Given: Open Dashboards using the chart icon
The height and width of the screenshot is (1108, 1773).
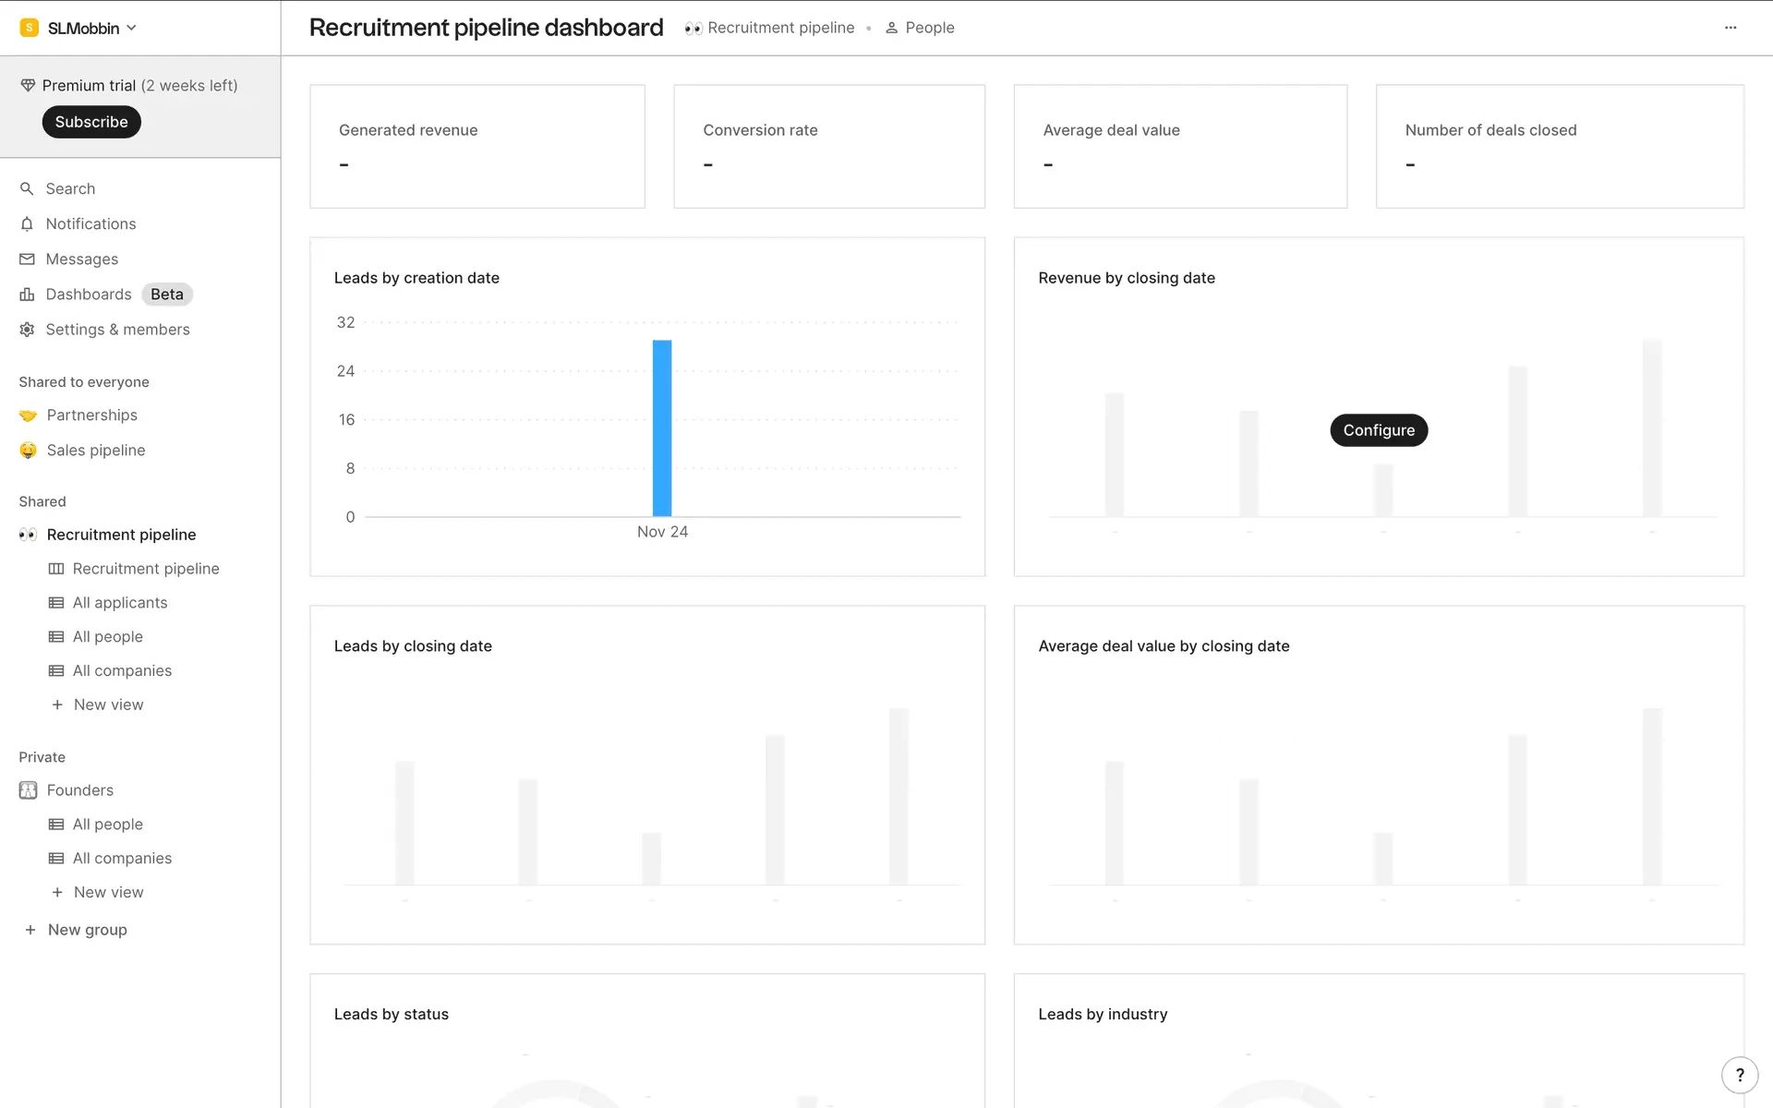Looking at the screenshot, I should (x=27, y=295).
